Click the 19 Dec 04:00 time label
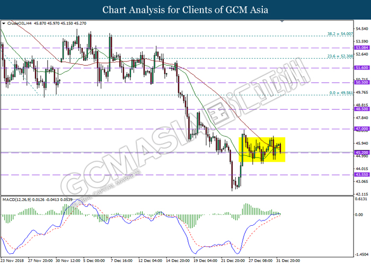Image resolution: width=371 pixels, height=265 pixels. (x=206, y=261)
